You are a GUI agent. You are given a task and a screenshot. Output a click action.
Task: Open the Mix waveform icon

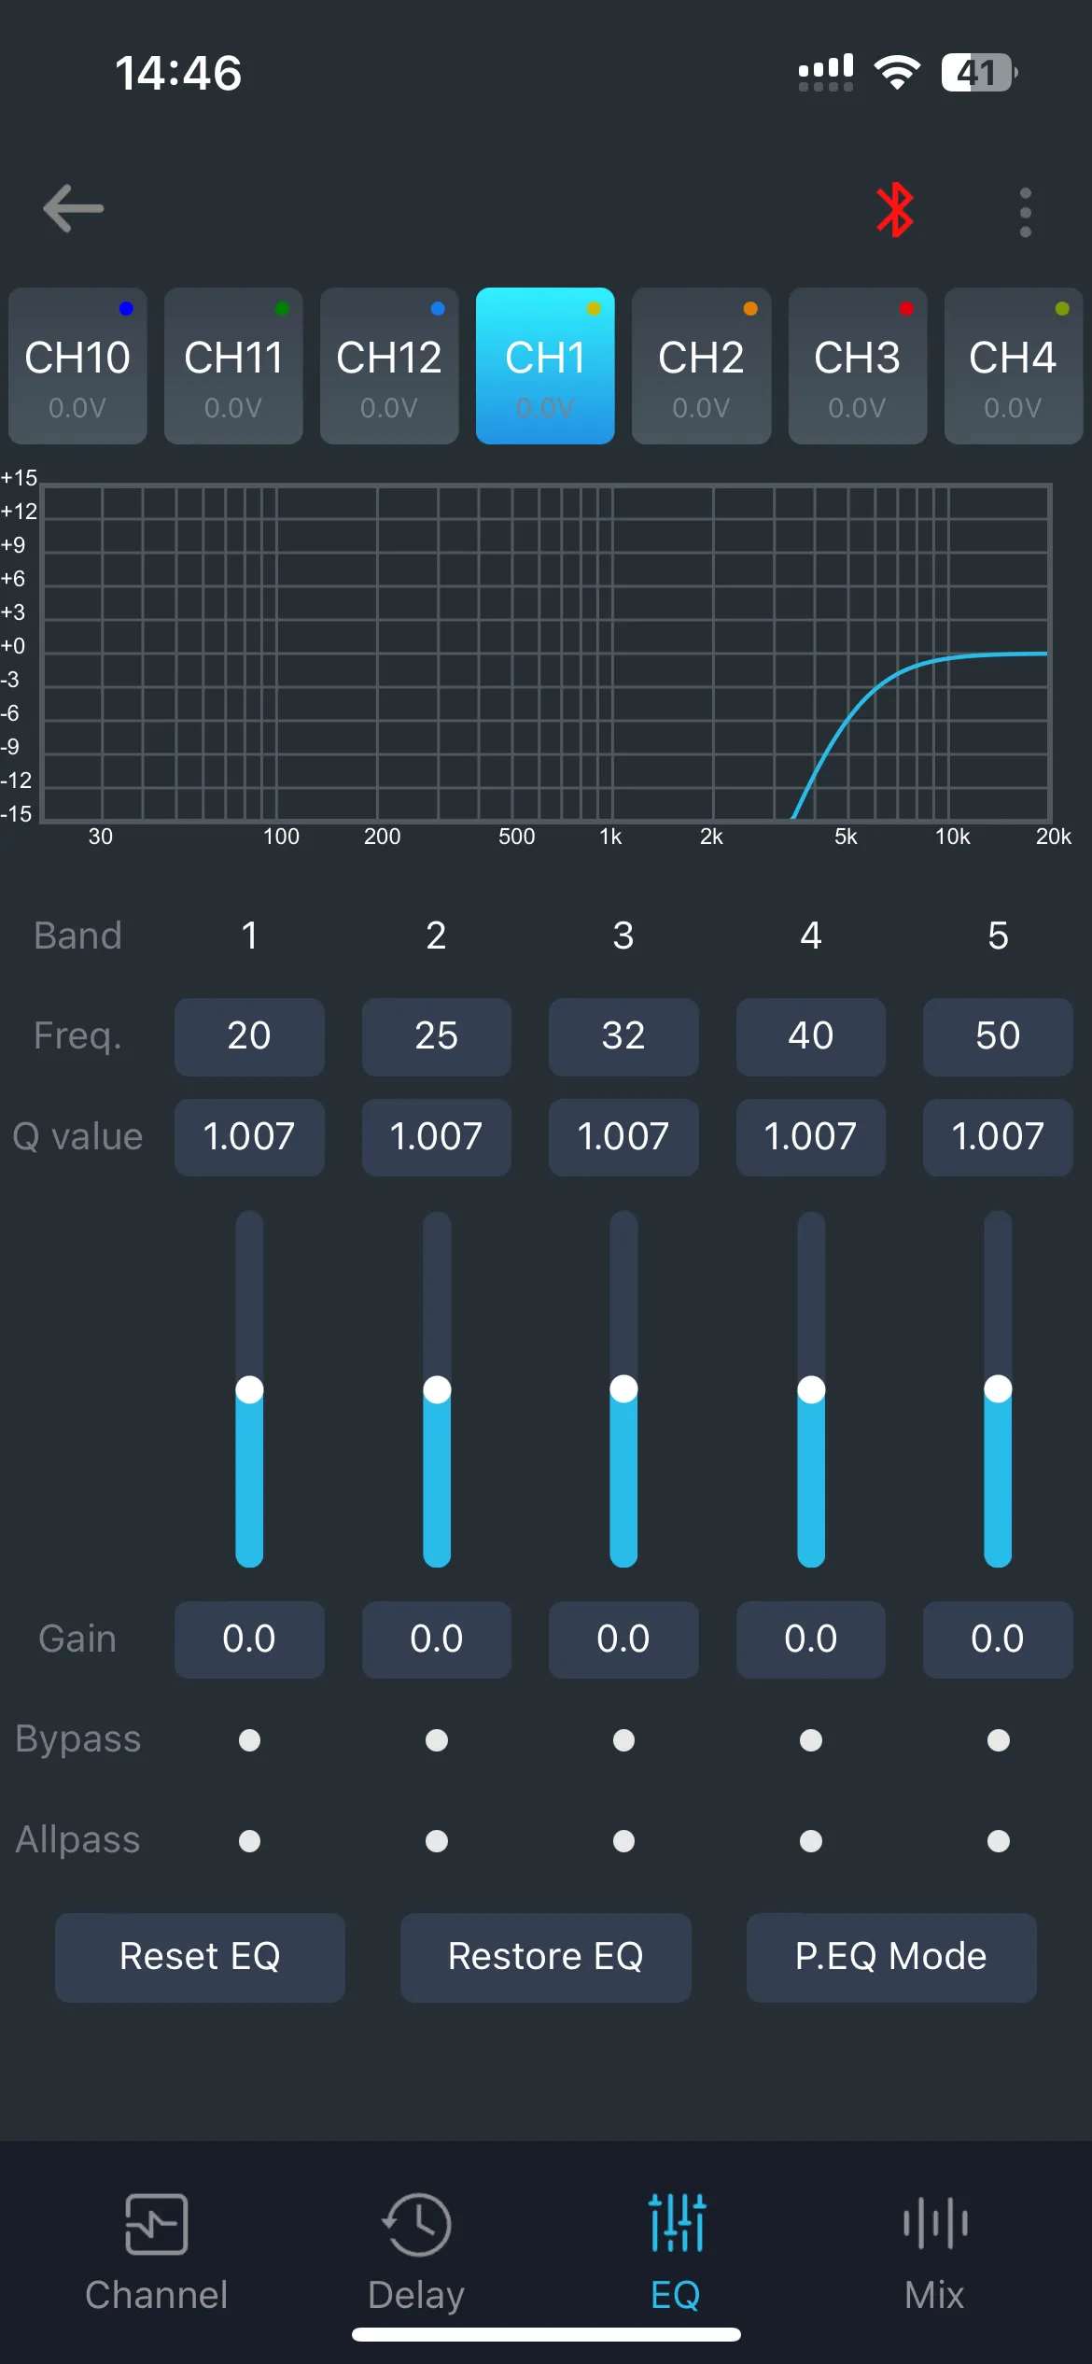coord(935,2223)
